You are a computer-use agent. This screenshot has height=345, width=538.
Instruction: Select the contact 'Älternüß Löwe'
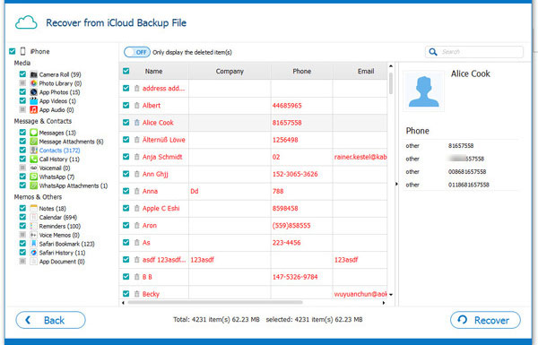pos(164,140)
